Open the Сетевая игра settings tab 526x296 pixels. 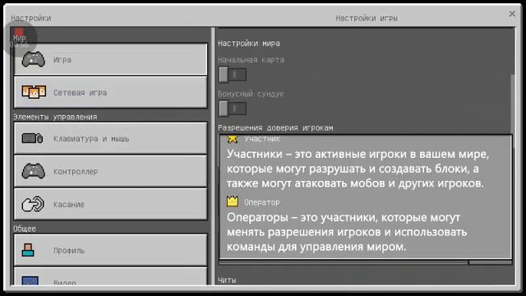tap(111, 92)
